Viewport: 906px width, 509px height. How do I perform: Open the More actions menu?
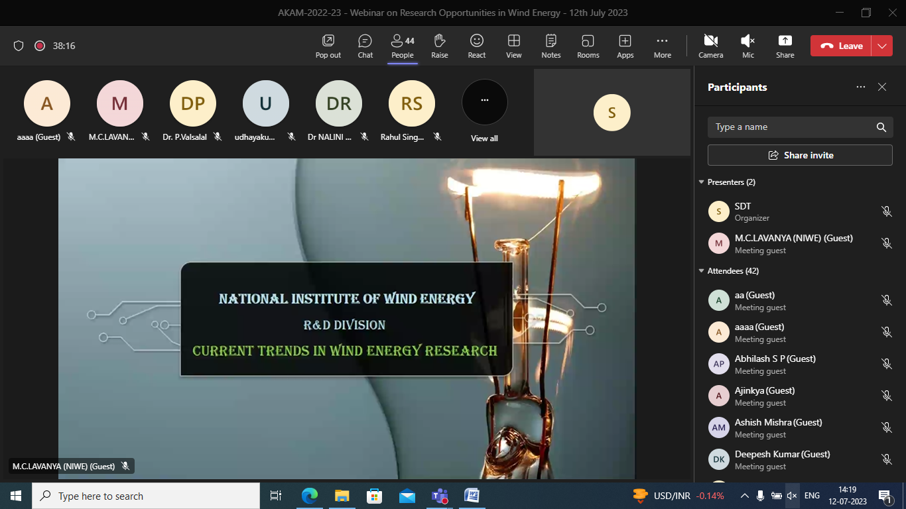662,46
